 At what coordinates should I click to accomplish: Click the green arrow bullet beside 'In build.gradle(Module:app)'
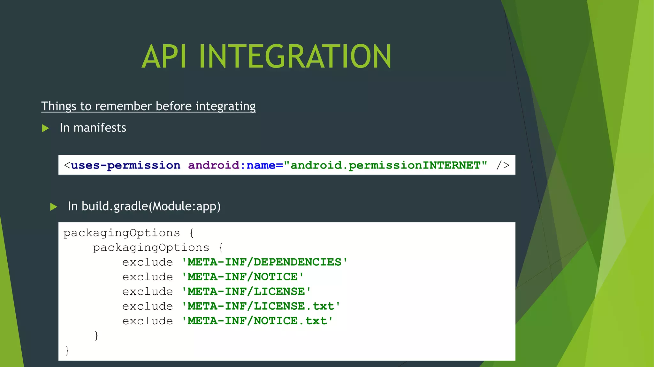[x=54, y=207]
